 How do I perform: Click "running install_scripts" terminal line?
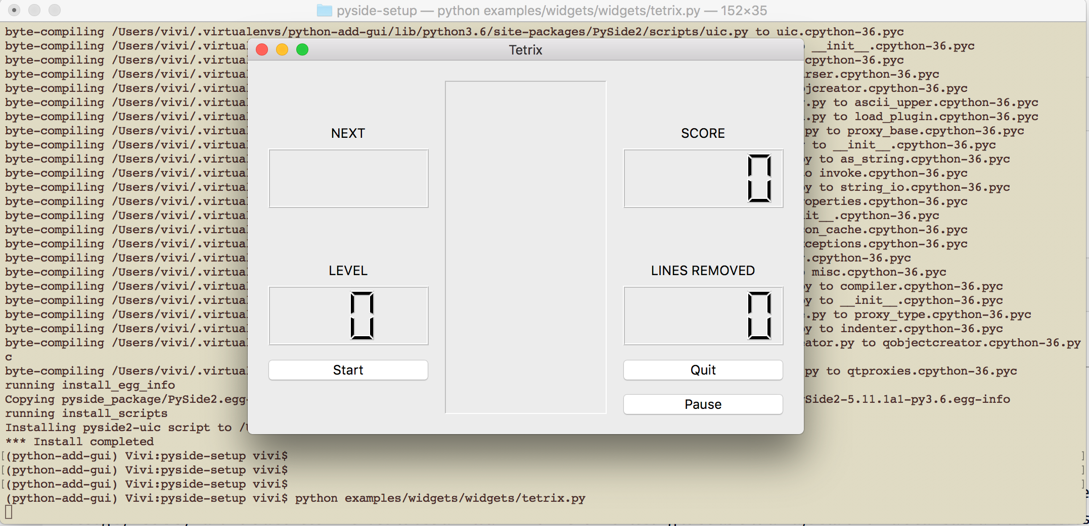point(86,413)
